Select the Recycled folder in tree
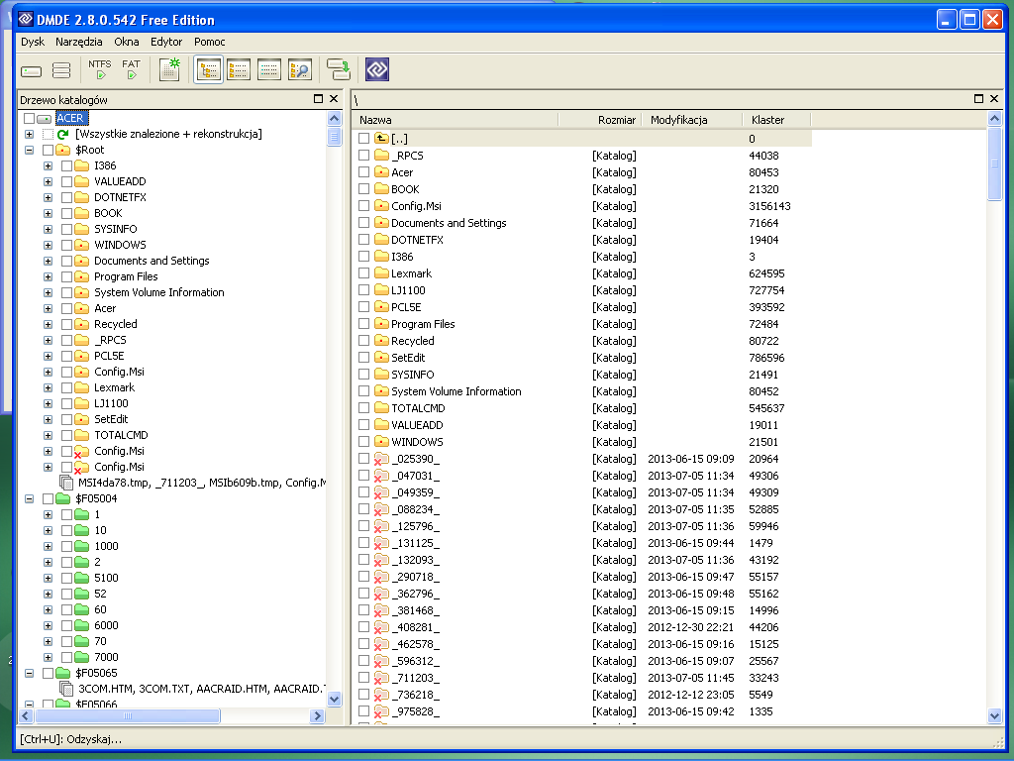The image size is (1014, 761). pyautogui.click(x=115, y=324)
